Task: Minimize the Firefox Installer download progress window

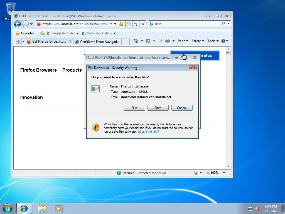Action: click(176, 58)
